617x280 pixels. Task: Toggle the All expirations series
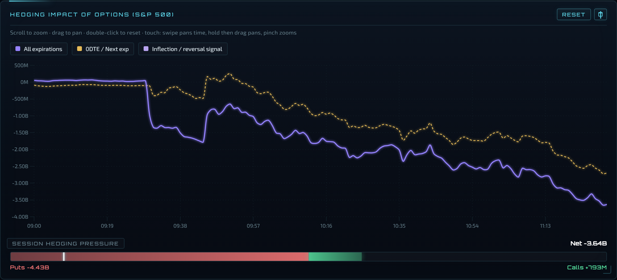coord(39,49)
